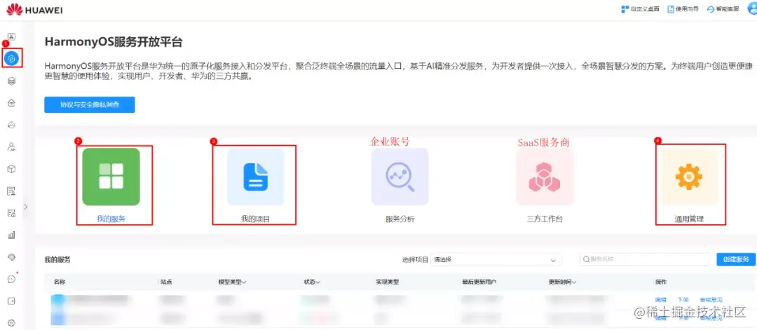Open 智能客服 in the top bar
This screenshot has height=330, width=757.
point(723,9)
